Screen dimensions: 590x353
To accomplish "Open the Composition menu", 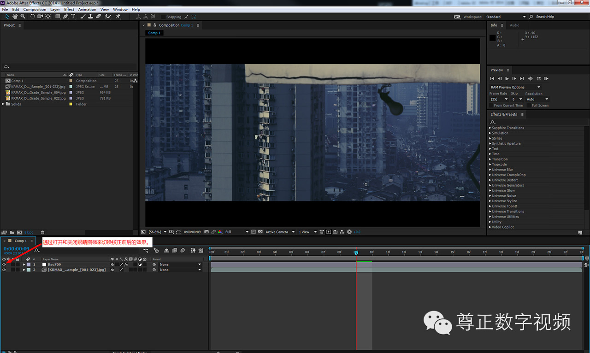I will tap(35, 9).
